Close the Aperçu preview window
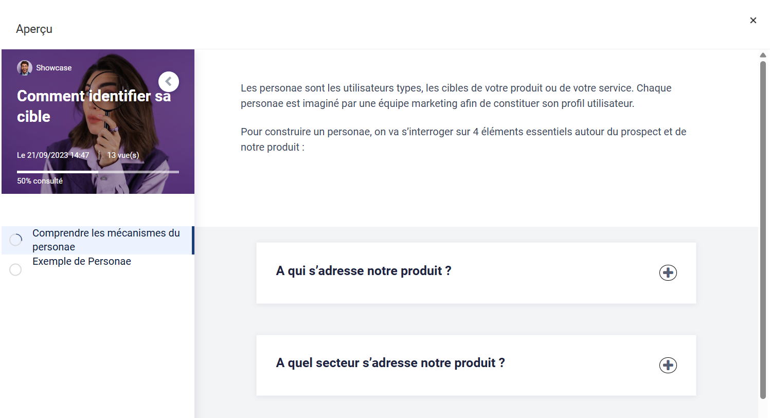The height and width of the screenshot is (418, 770). click(x=753, y=21)
